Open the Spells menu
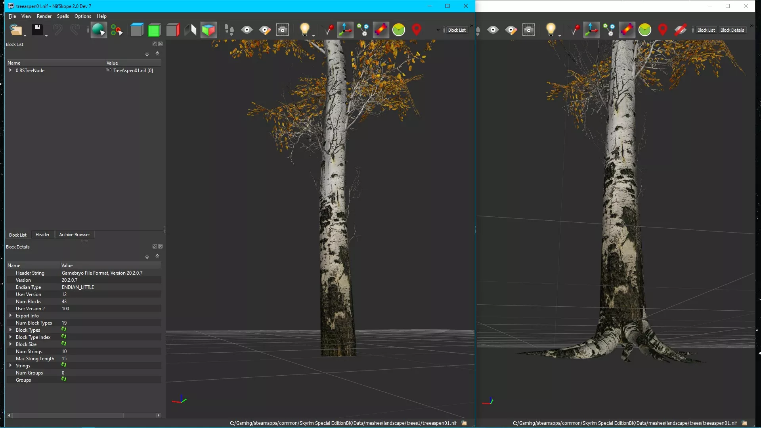Viewport: 761px width, 428px height. click(x=63, y=16)
